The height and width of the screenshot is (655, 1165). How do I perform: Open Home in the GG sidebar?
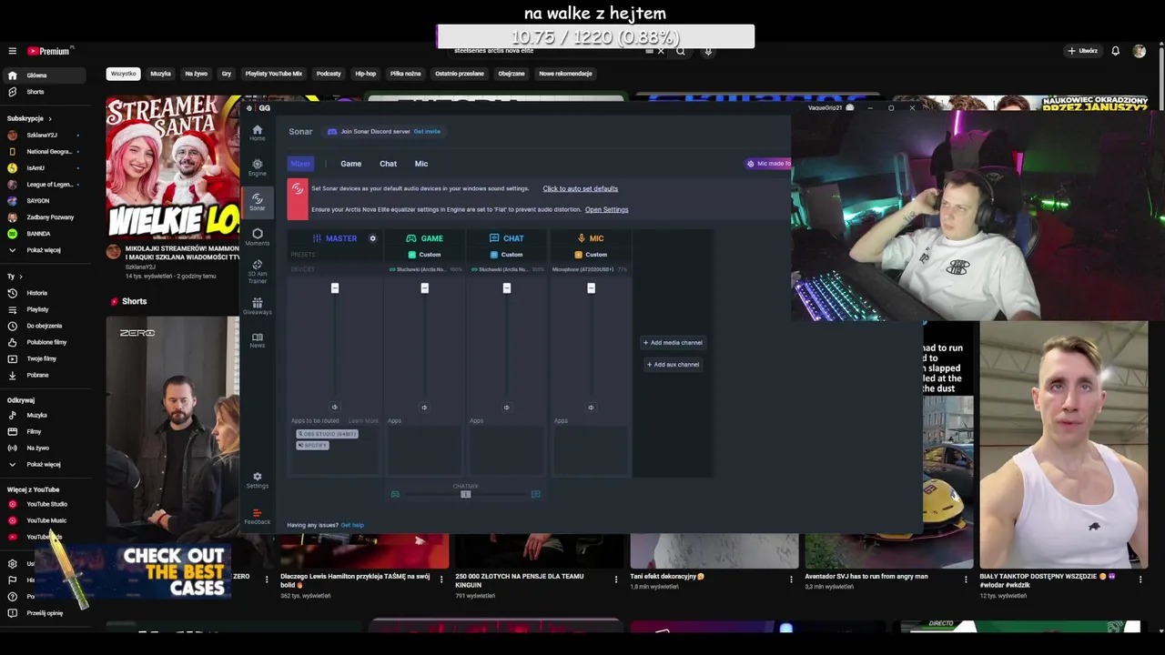[x=258, y=133]
